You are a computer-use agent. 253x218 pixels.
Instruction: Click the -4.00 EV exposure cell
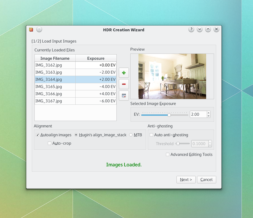point(96,87)
